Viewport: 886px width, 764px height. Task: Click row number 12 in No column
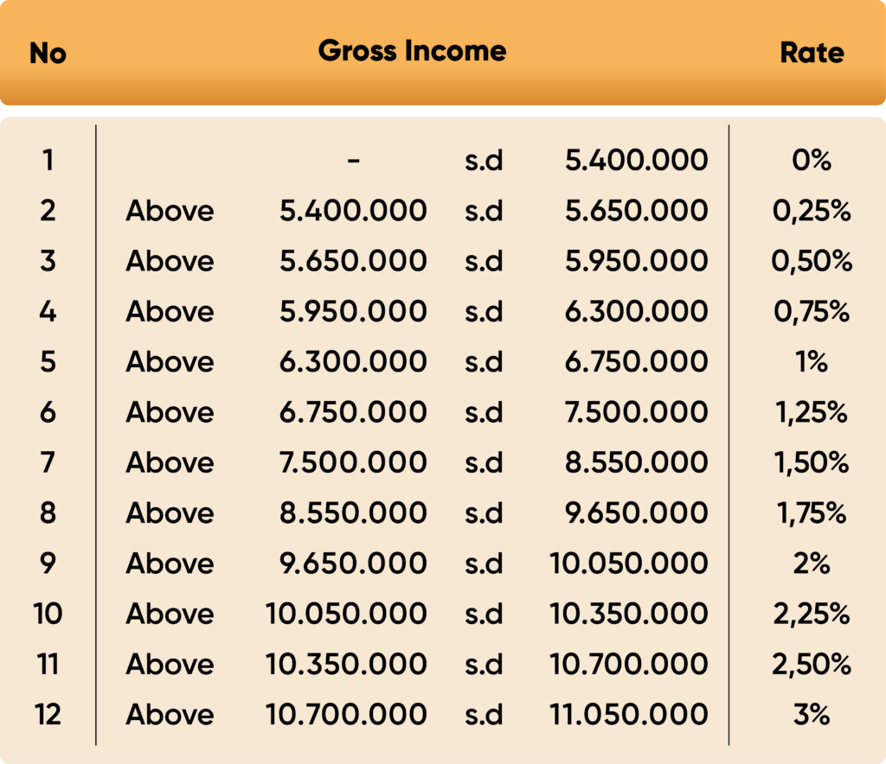[48, 715]
